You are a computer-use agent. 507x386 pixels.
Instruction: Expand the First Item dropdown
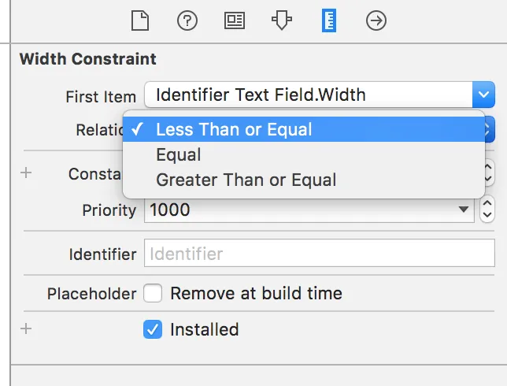[x=483, y=96]
